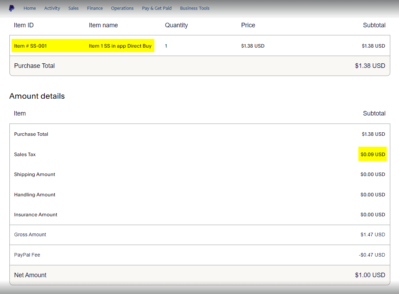The height and width of the screenshot is (294, 399).
Task: Click the 'Price' column header
Action: click(248, 25)
